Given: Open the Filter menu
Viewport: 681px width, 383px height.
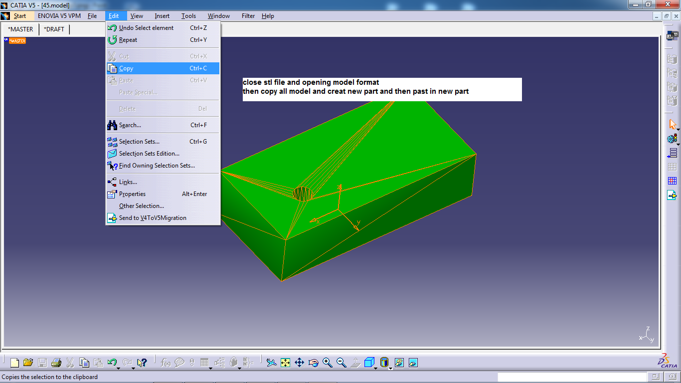Looking at the screenshot, I should pos(248,16).
